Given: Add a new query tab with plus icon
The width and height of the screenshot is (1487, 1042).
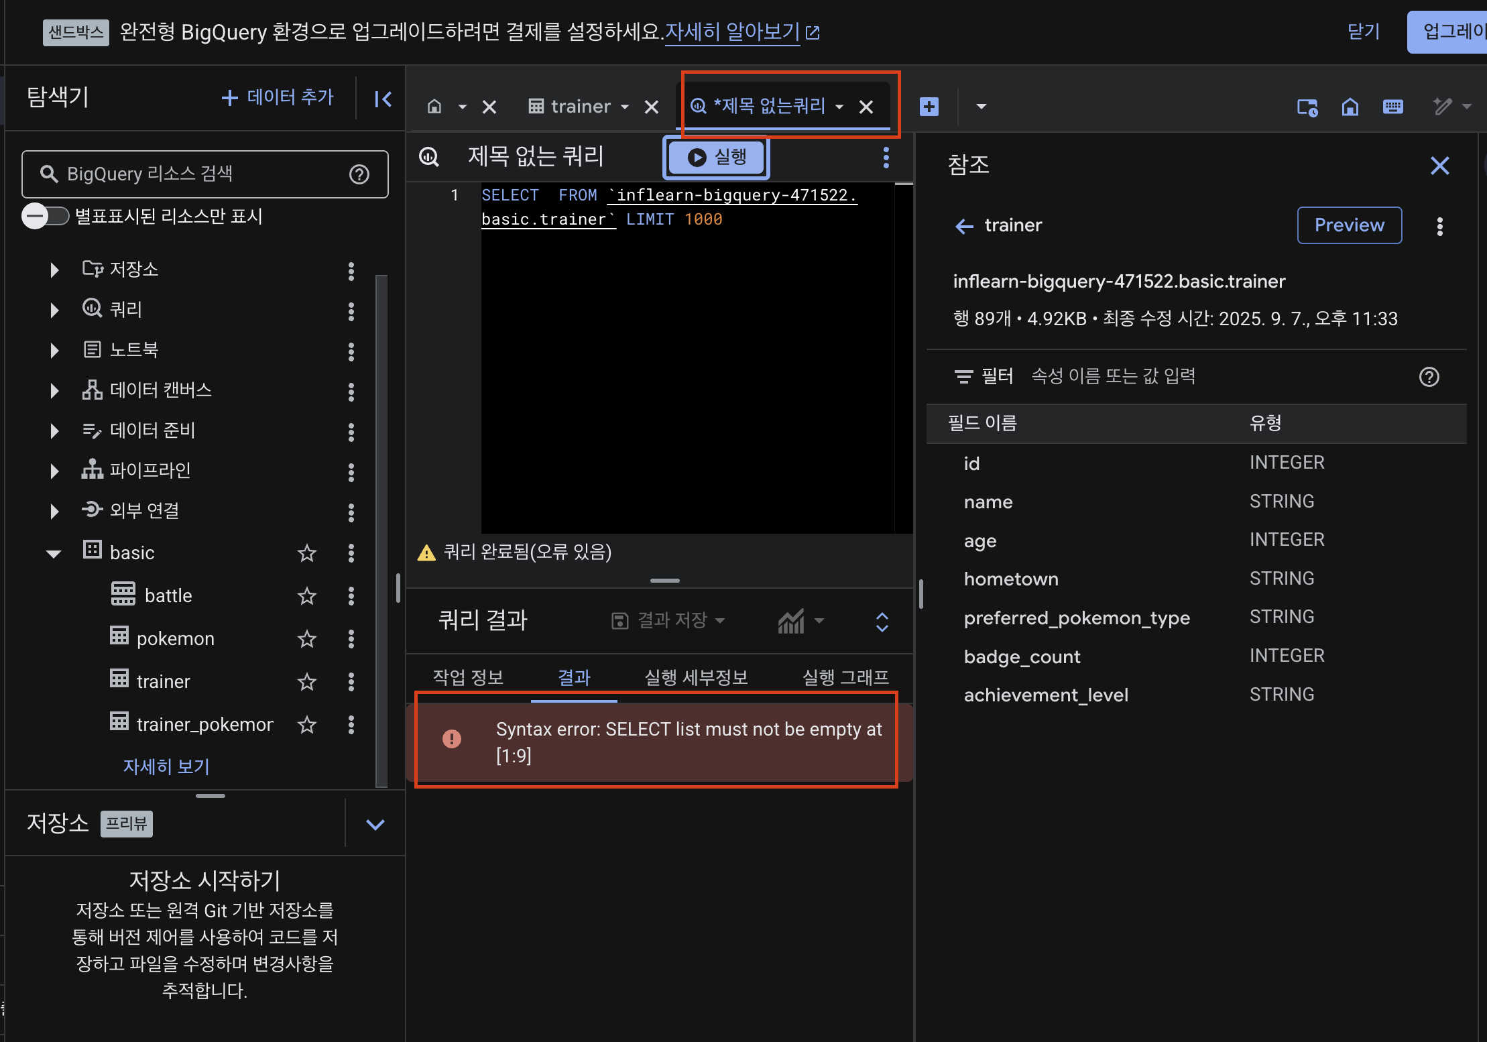Looking at the screenshot, I should [929, 107].
